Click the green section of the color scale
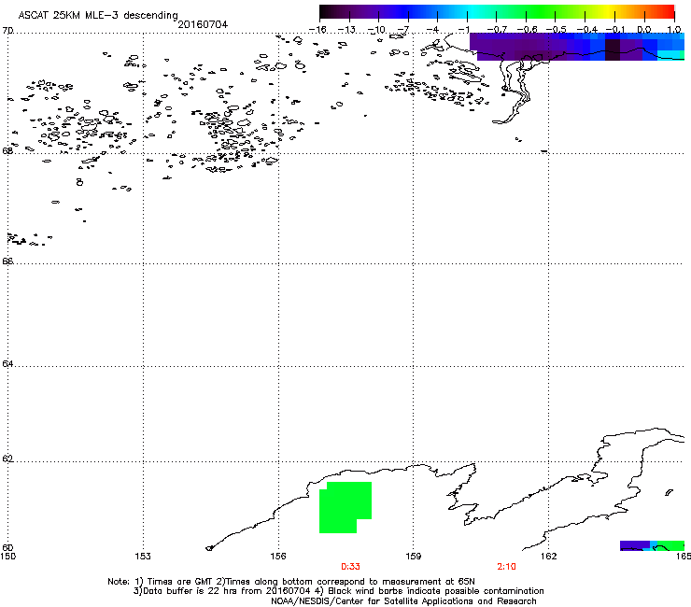Screen dimensions: 691x607 [542, 12]
